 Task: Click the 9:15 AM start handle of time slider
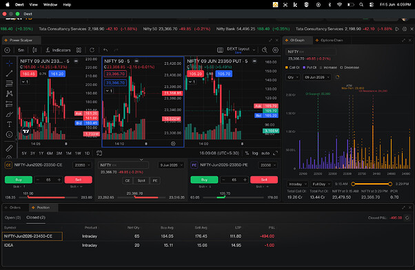pos(353,184)
